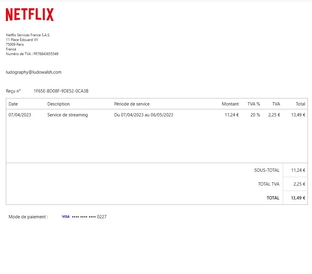Click the ludography@ludowalsh.com email address
This screenshot has width=312, height=274.
pos(34,72)
